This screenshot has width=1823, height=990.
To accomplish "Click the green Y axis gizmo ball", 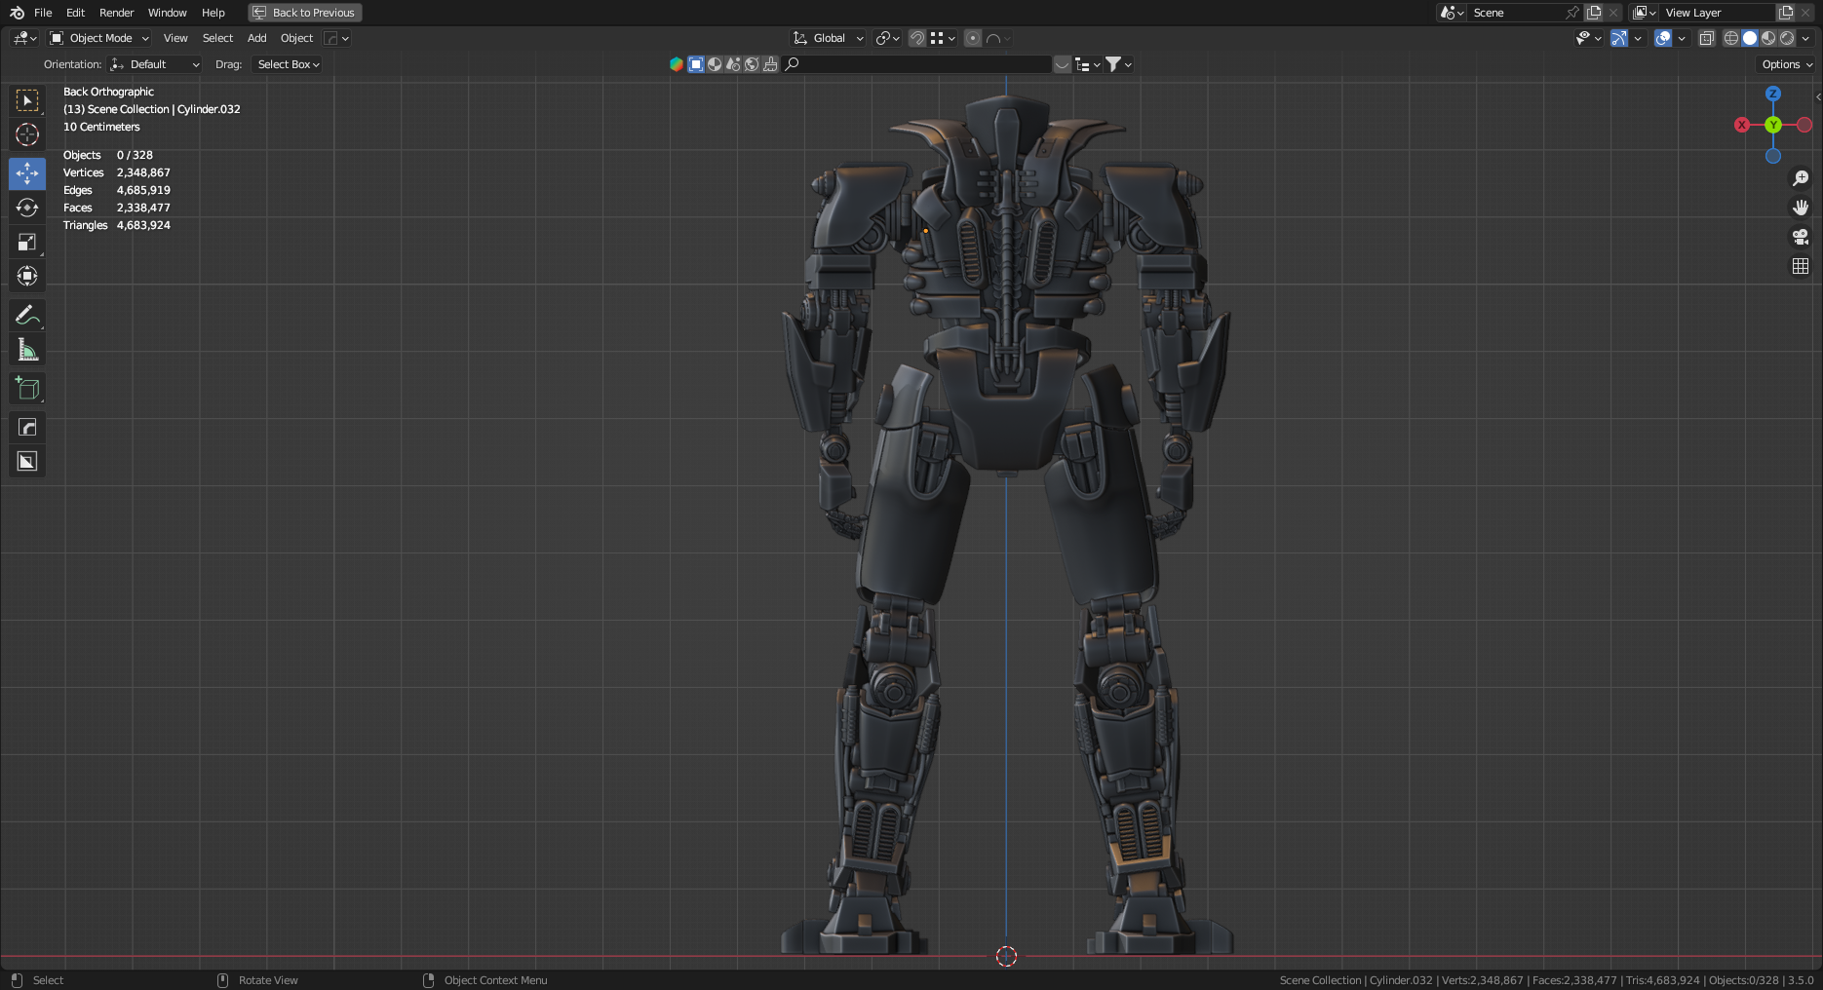I will click(1773, 125).
